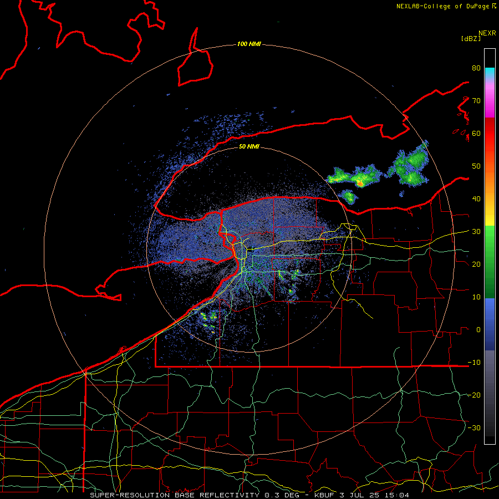This screenshot has width=499, height=499.
Task: Click the -30 value on the dBZ scale
Action: [x=474, y=427]
